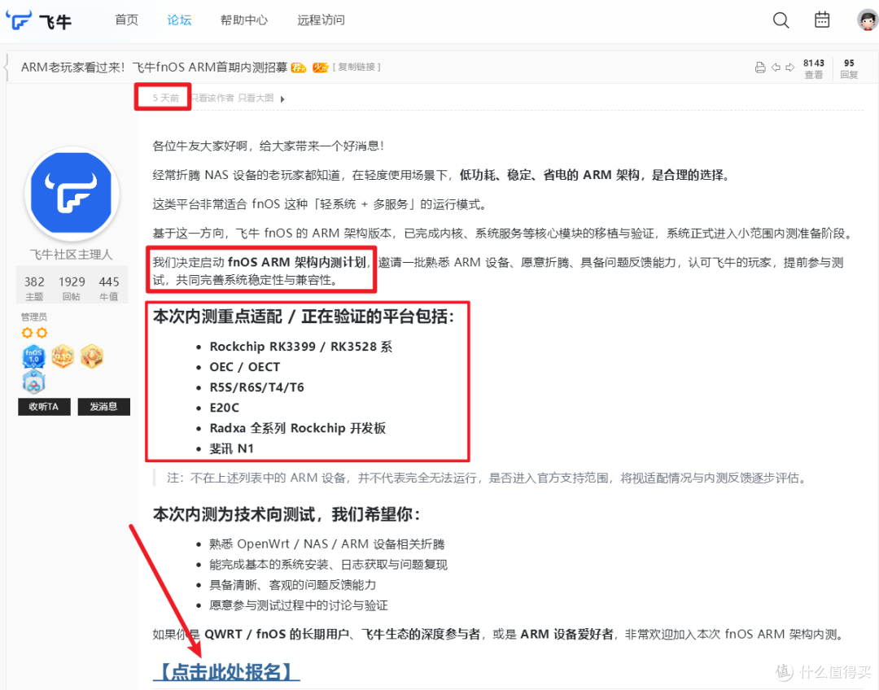Click the 95 回复 reply count
The height and width of the screenshot is (690, 879).
point(849,68)
